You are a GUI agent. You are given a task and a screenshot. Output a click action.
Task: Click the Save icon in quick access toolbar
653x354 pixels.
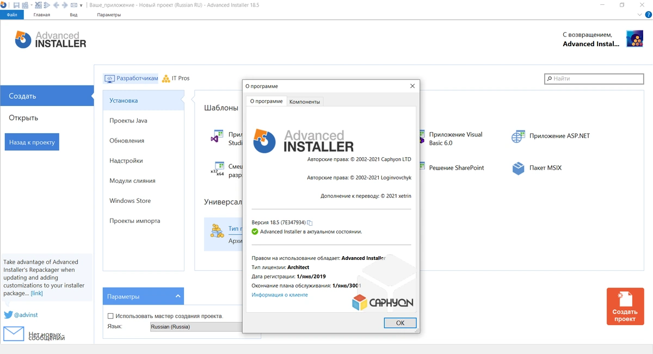click(x=17, y=5)
